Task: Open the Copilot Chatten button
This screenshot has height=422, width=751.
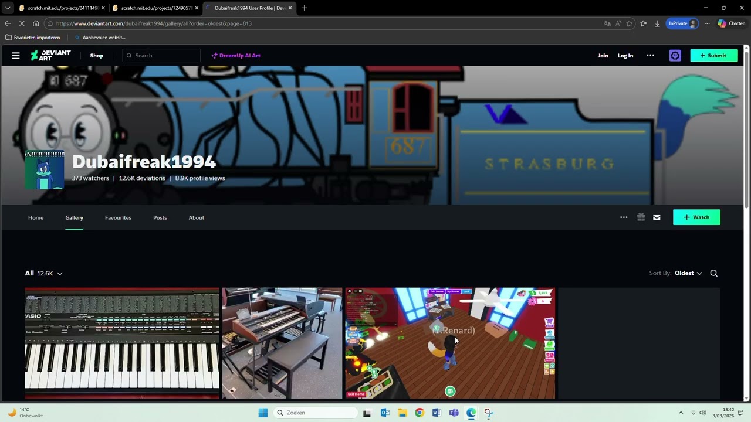Action: tap(731, 23)
